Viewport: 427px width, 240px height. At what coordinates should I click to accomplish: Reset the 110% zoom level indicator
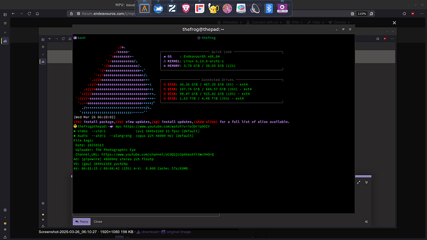(x=361, y=14)
